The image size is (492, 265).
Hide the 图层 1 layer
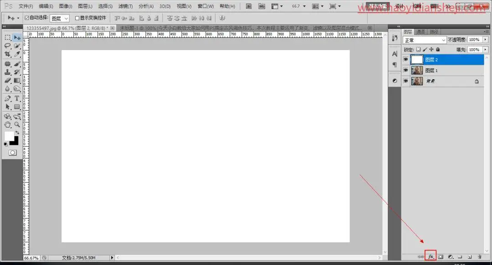pos(406,70)
